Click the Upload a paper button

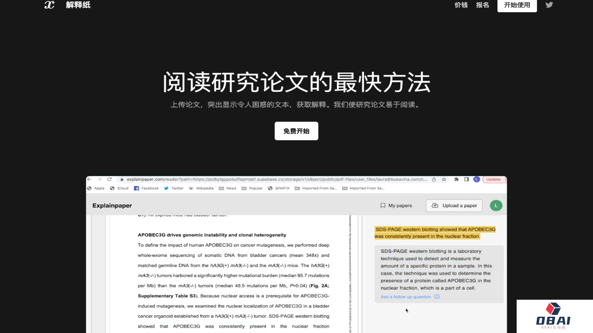(x=454, y=205)
